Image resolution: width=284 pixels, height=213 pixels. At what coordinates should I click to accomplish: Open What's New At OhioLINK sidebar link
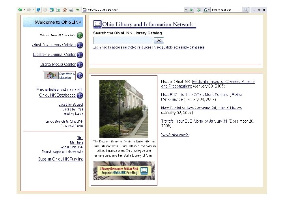[x=58, y=35]
